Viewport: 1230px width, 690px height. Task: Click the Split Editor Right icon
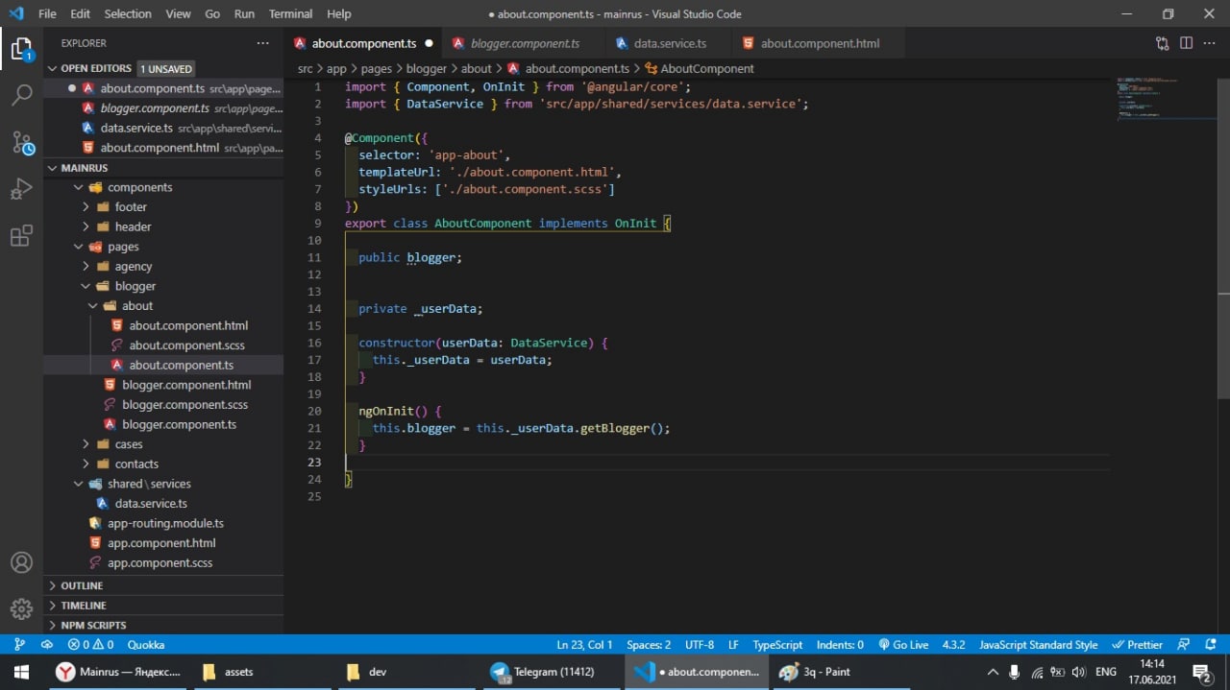[x=1186, y=43]
